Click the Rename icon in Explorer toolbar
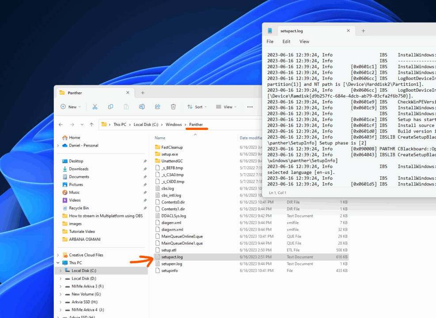Image resolution: width=436 pixels, height=318 pixels. coord(142,107)
